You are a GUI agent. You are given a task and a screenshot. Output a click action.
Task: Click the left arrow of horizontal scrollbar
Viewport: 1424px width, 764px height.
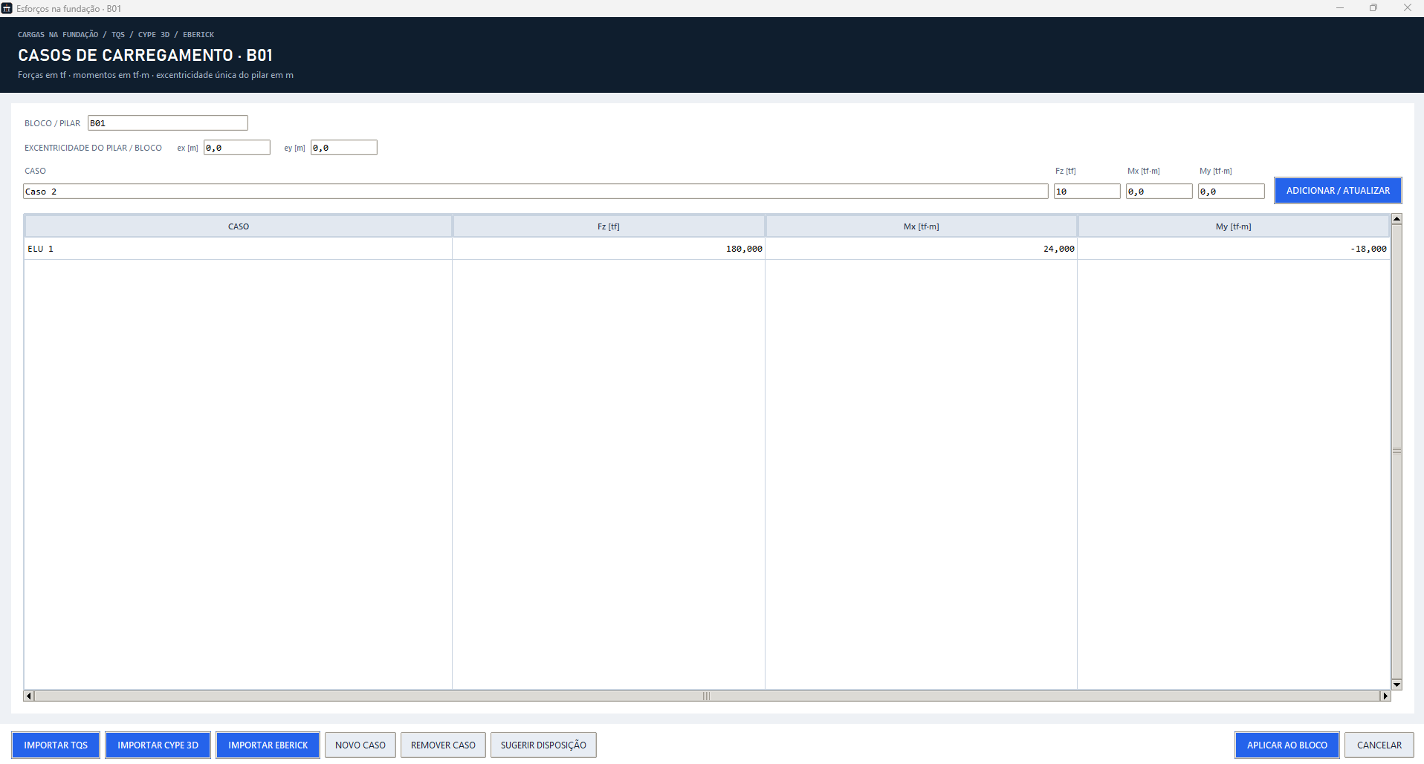click(29, 696)
